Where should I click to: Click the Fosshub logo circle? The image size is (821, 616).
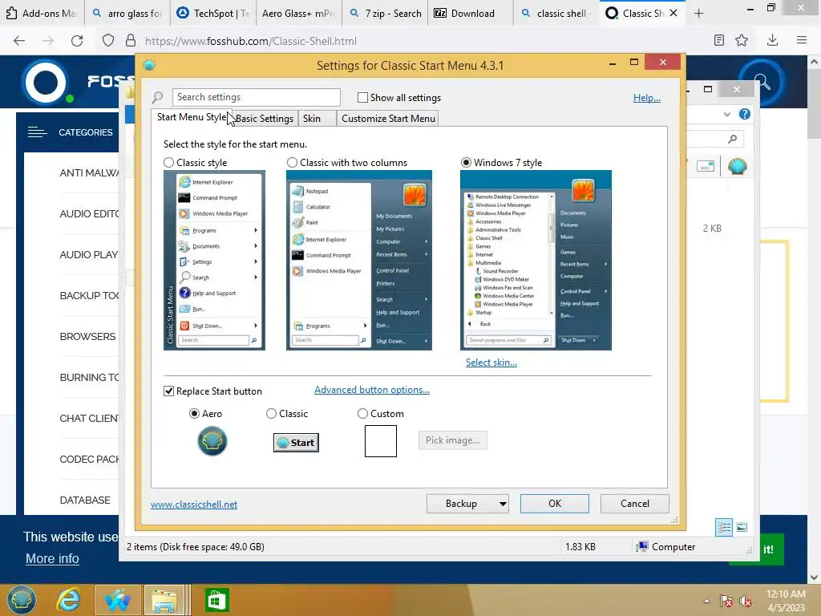(x=46, y=83)
